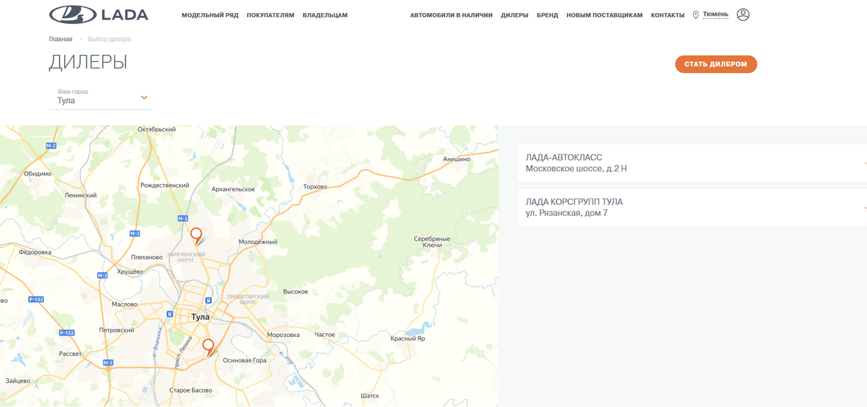This screenshot has width=867, height=407.
Task: Click Ленинский map label
Action: point(80,195)
